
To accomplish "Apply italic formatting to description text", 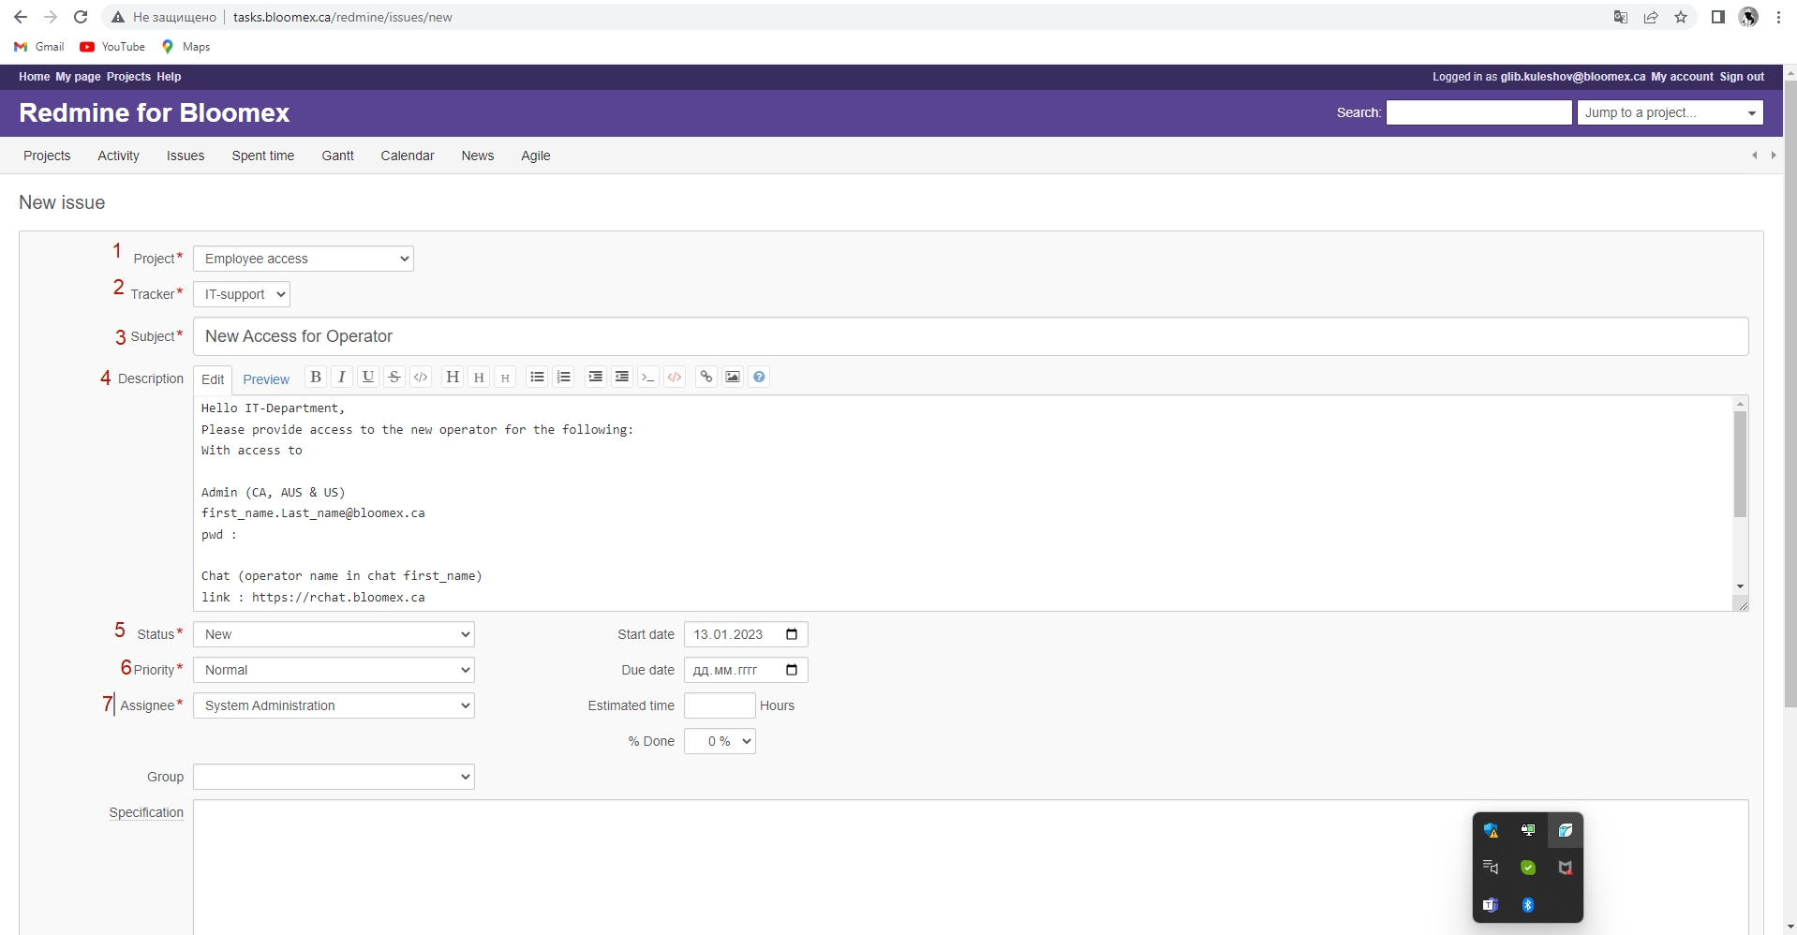I will click(x=342, y=377).
